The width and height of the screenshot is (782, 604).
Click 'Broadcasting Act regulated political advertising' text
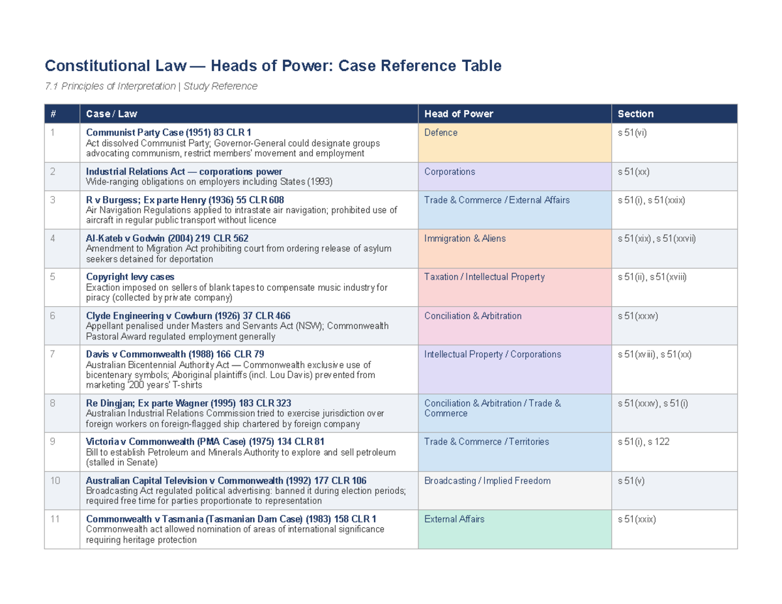point(246,495)
